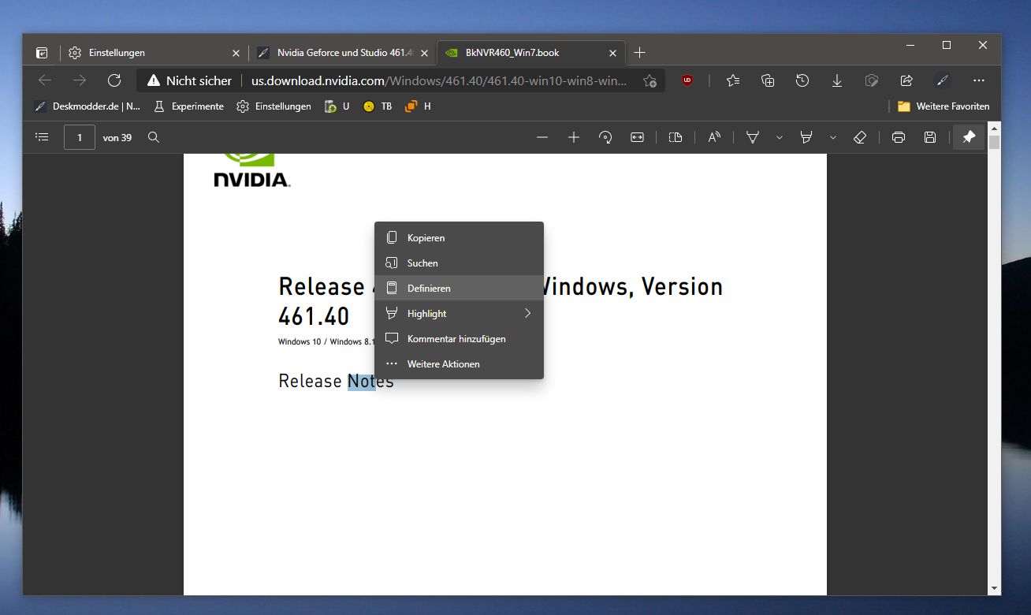Share this page
Image resolution: width=1031 pixels, height=615 pixels.
click(906, 80)
